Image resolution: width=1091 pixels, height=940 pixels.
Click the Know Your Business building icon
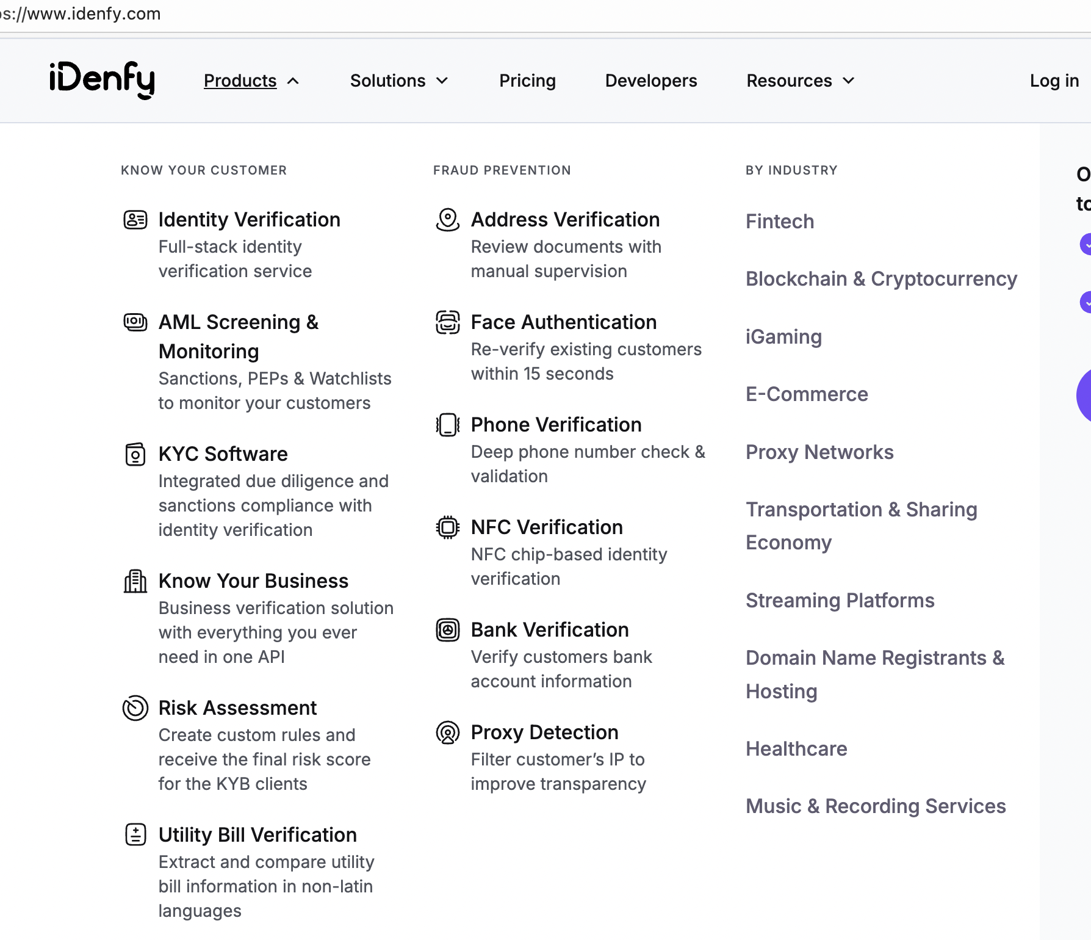point(135,581)
